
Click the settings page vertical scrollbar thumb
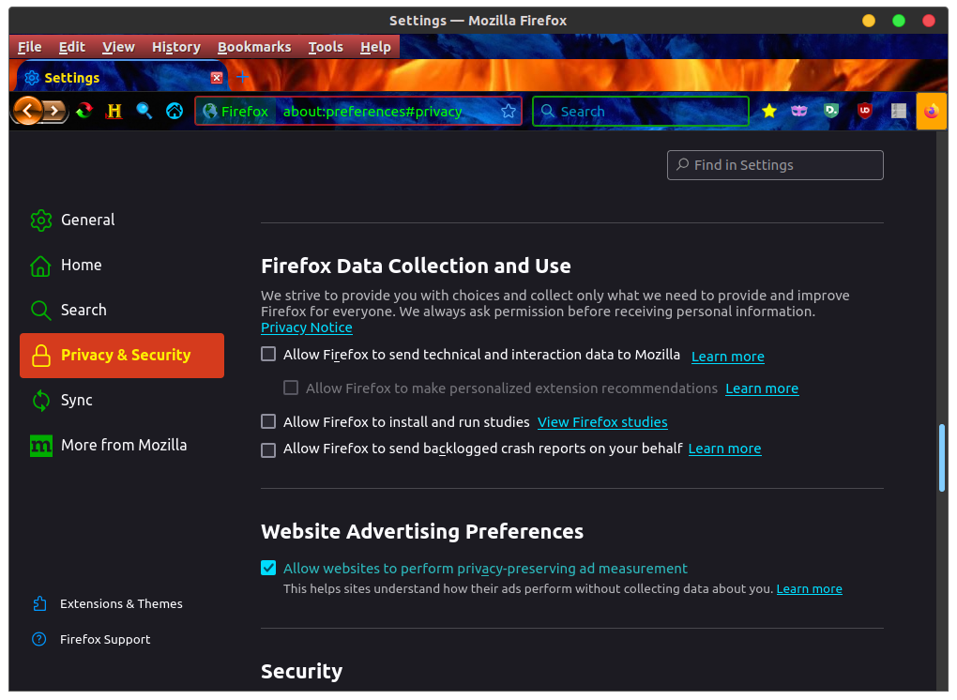[x=942, y=457]
